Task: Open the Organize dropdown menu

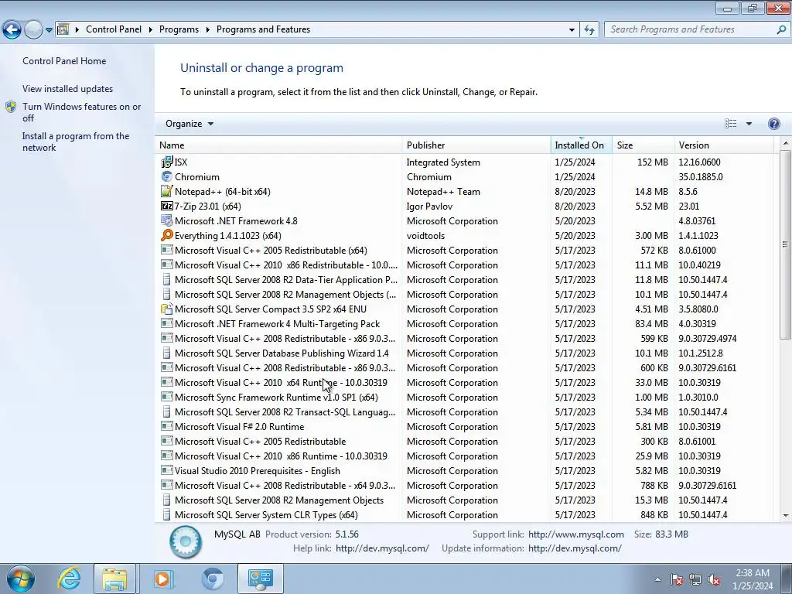Action: point(189,124)
